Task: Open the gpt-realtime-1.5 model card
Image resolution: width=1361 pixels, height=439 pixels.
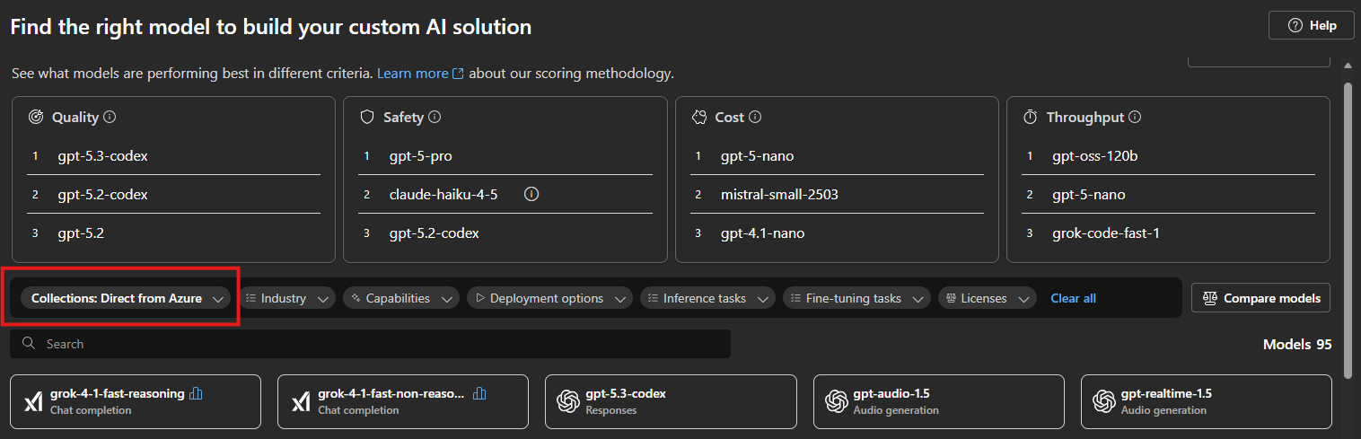Action: (1206, 401)
